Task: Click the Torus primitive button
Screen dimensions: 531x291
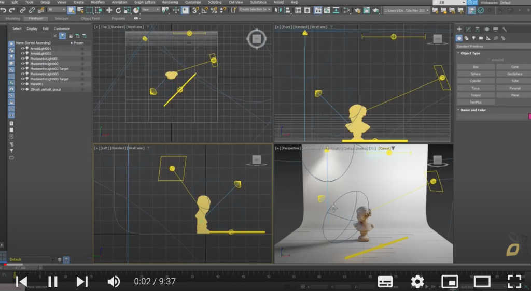Action: pos(476,88)
